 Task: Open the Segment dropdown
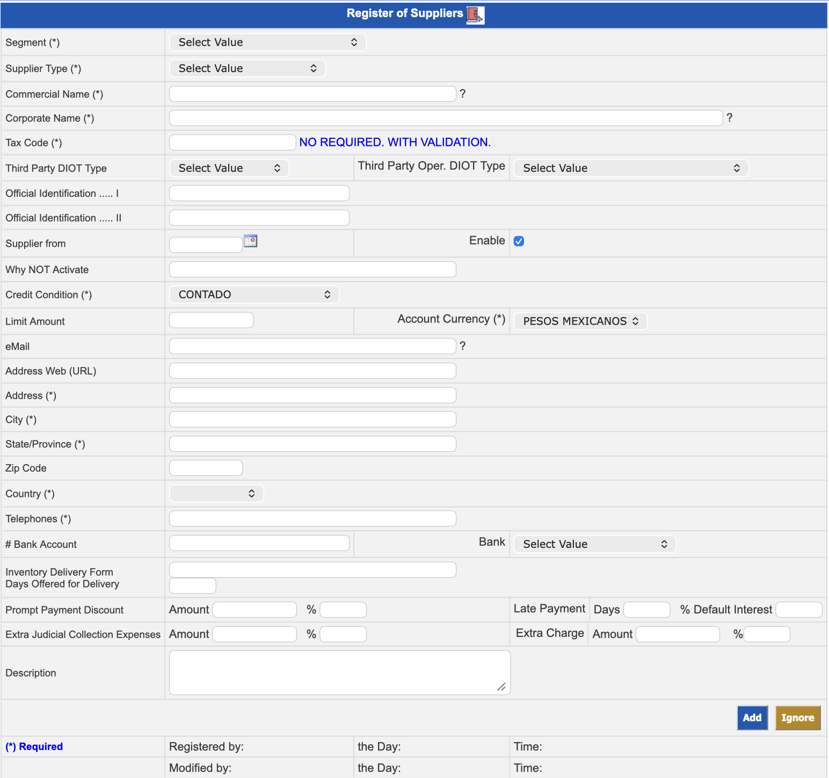[267, 42]
